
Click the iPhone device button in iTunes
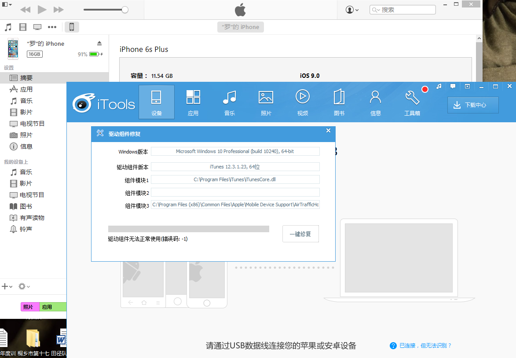pos(72,27)
